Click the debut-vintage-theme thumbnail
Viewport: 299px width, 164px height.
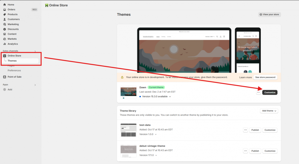[128, 151]
